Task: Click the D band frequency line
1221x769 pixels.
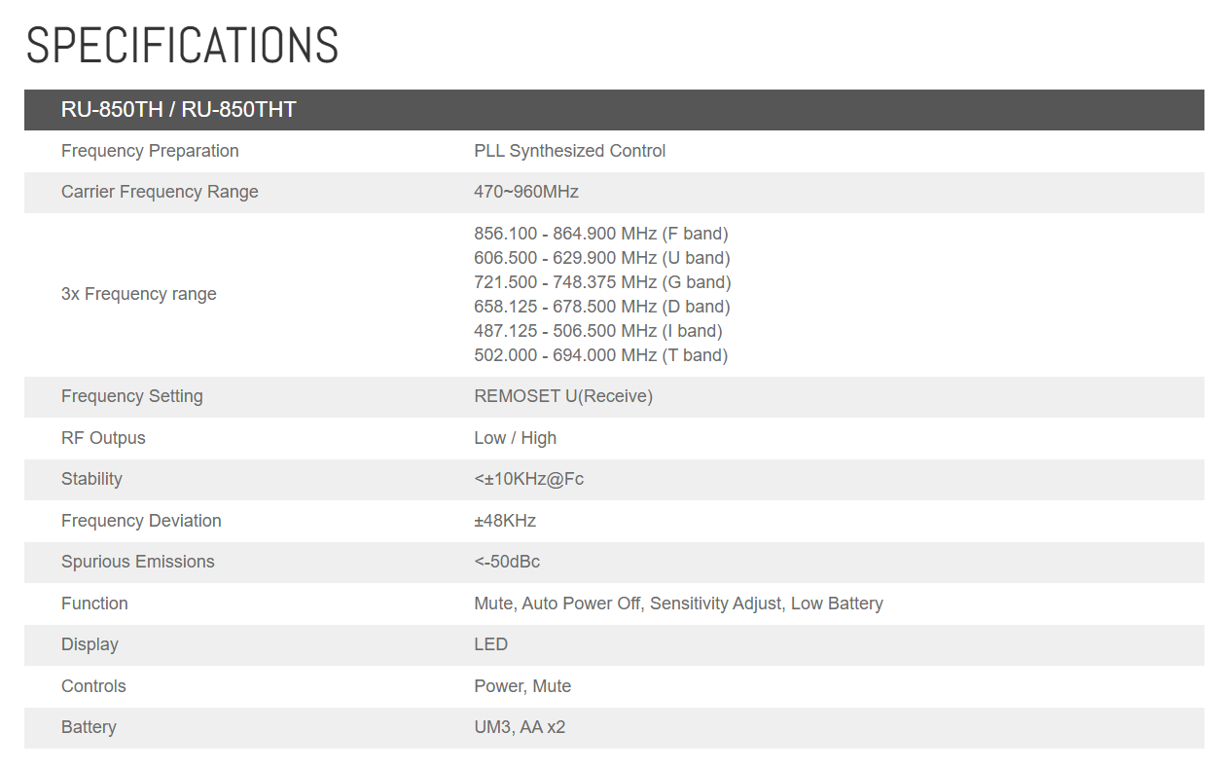Action: (x=601, y=307)
